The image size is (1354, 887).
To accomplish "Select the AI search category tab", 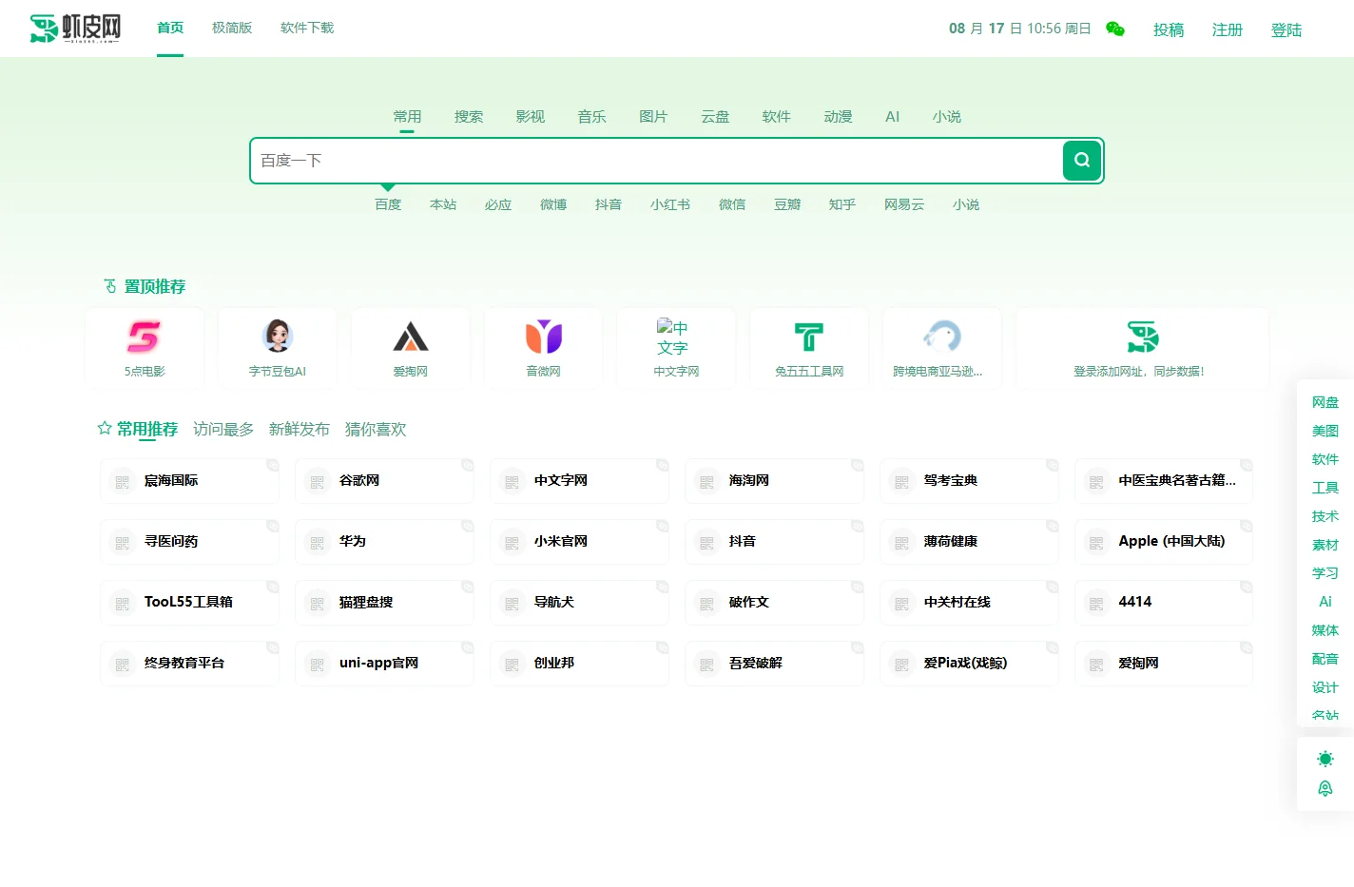I will [892, 117].
